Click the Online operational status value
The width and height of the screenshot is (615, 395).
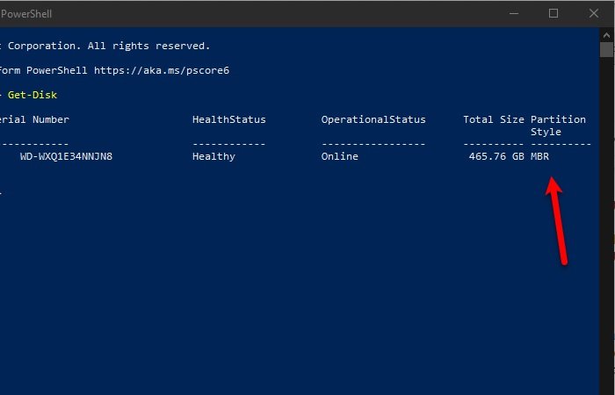(x=340, y=156)
